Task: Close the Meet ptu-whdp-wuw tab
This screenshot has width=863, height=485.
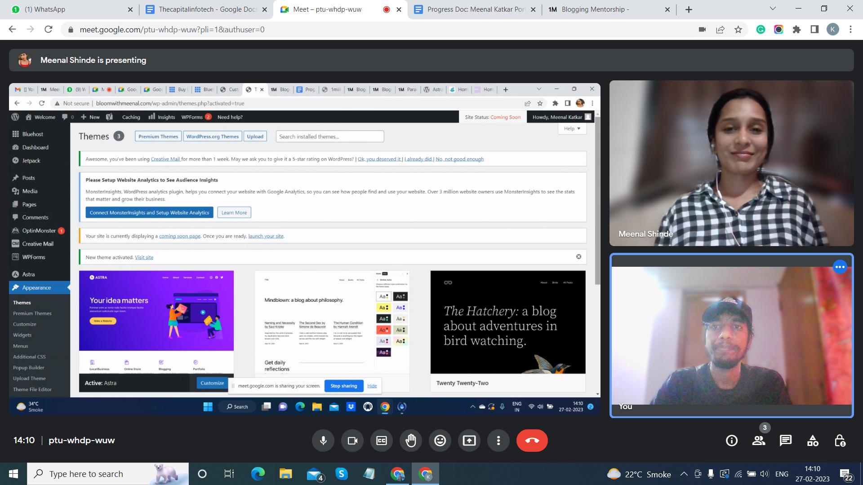Action: 399,9
